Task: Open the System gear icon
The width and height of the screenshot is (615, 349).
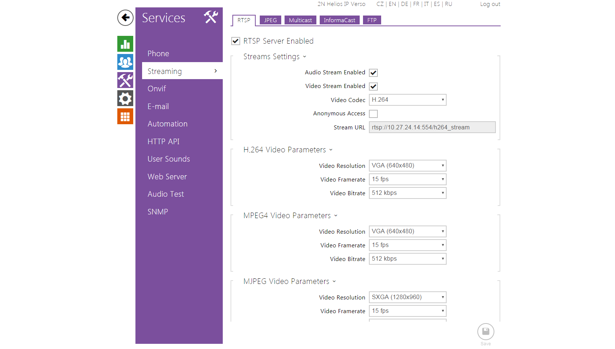Action: tap(125, 98)
